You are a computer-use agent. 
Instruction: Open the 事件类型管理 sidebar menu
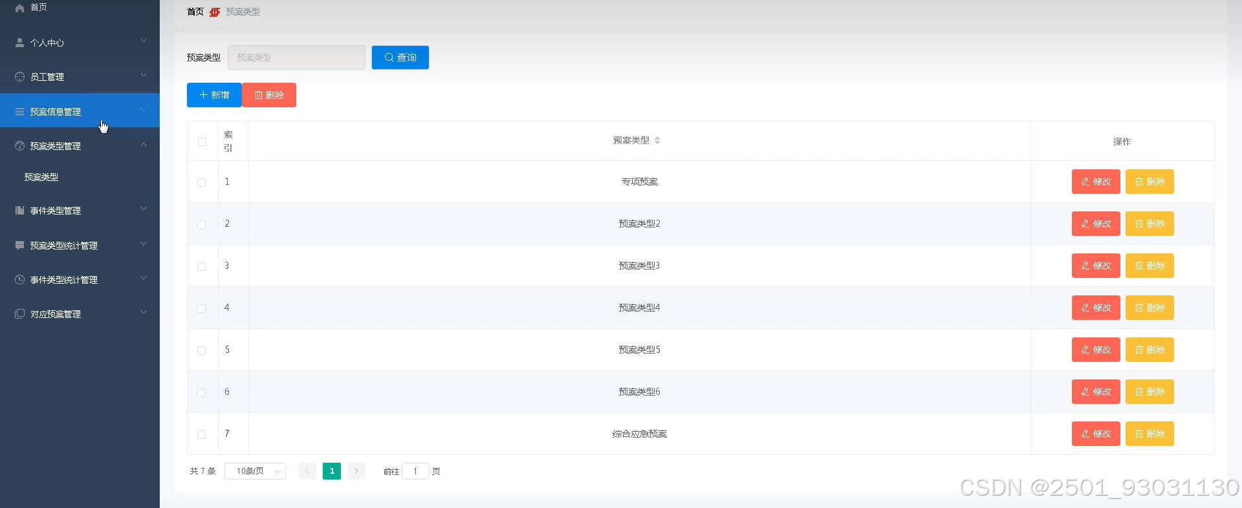click(80, 211)
